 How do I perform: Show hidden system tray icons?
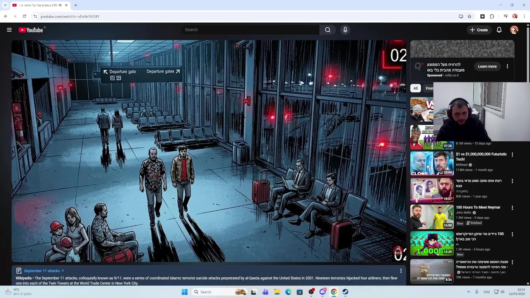[x=468, y=292]
